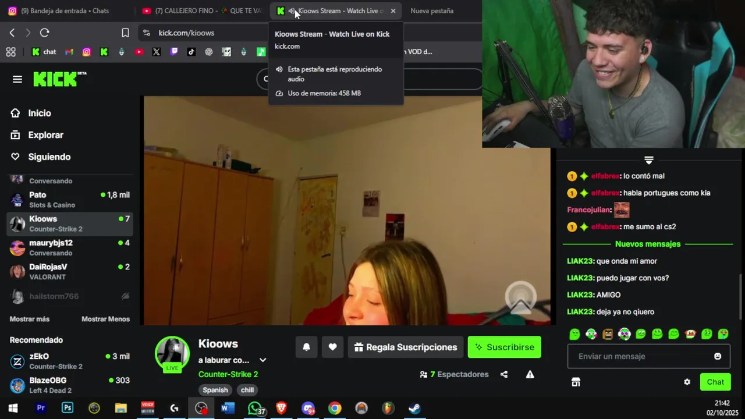This screenshot has height=419, width=745.
Task: Expand the stream title dropdown chevron
Action: (x=262, y=360)
